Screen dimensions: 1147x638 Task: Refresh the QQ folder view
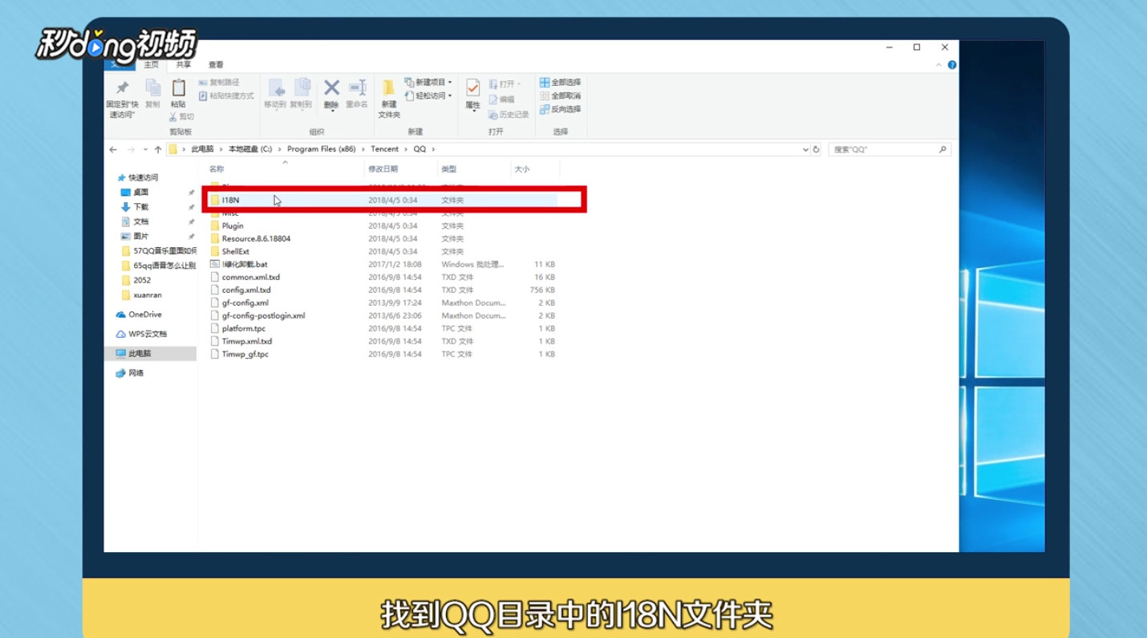(816, 149)
